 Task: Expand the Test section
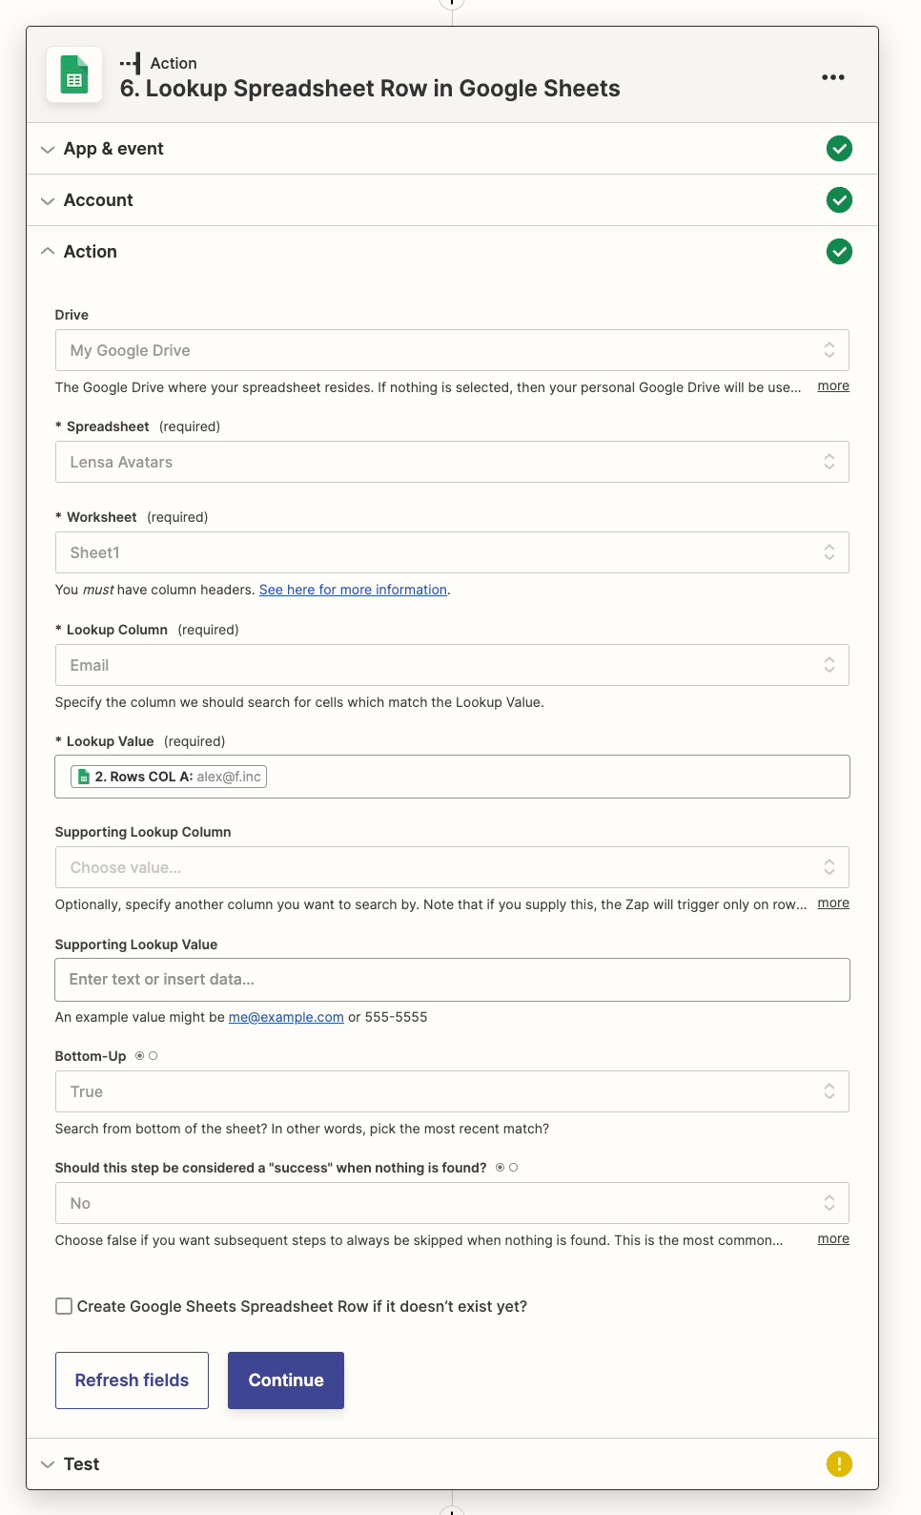pos(81,1463)
